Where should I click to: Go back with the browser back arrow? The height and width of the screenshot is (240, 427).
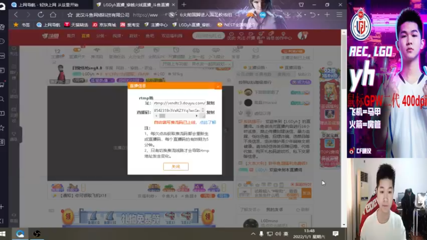pos(16,15)
